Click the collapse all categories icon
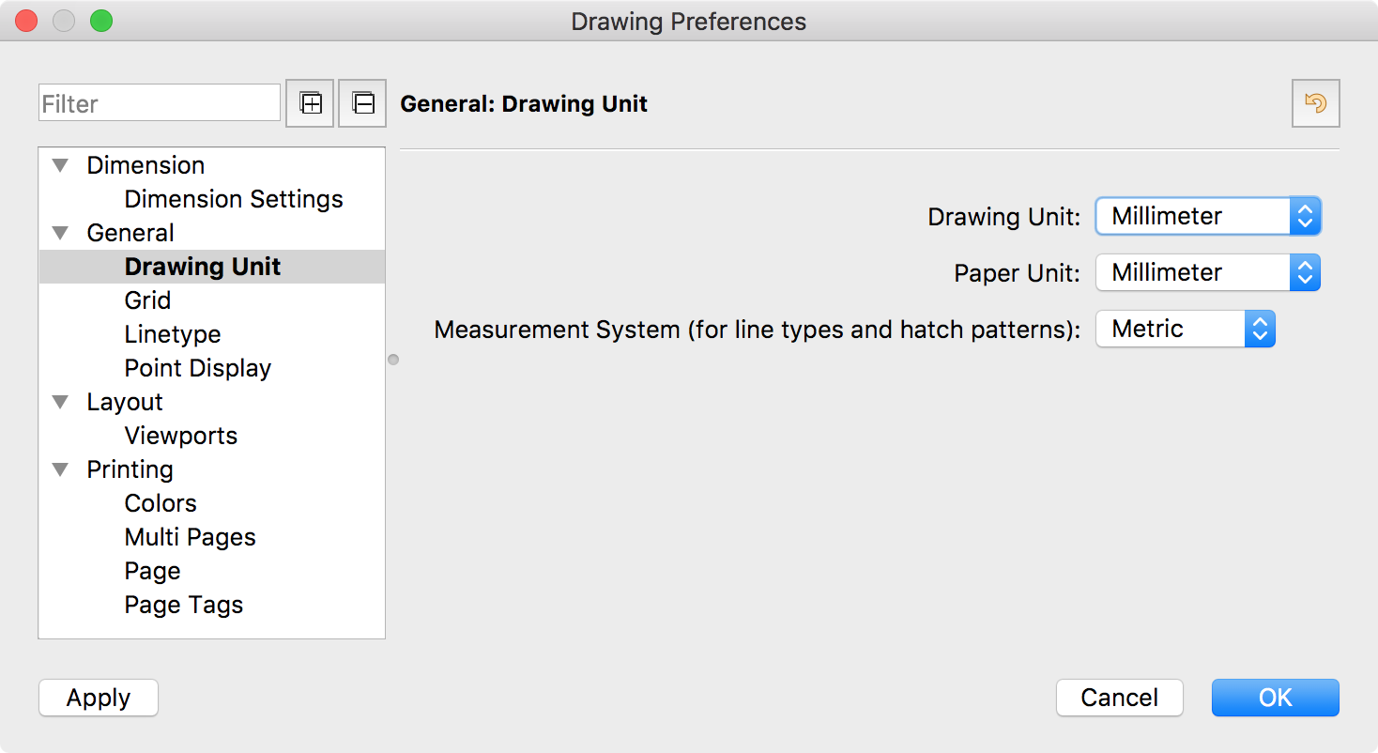The height and width of the screenshot is (753, 1378). 363,103
